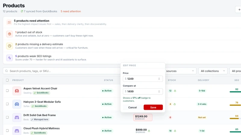Click the Drift Solid Oak Bed Frame bed icon
Viewport: 241px width, 135px height.
17,117
